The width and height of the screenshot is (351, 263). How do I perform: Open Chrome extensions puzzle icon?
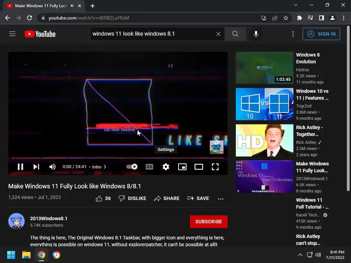click(x=299, y=18)
